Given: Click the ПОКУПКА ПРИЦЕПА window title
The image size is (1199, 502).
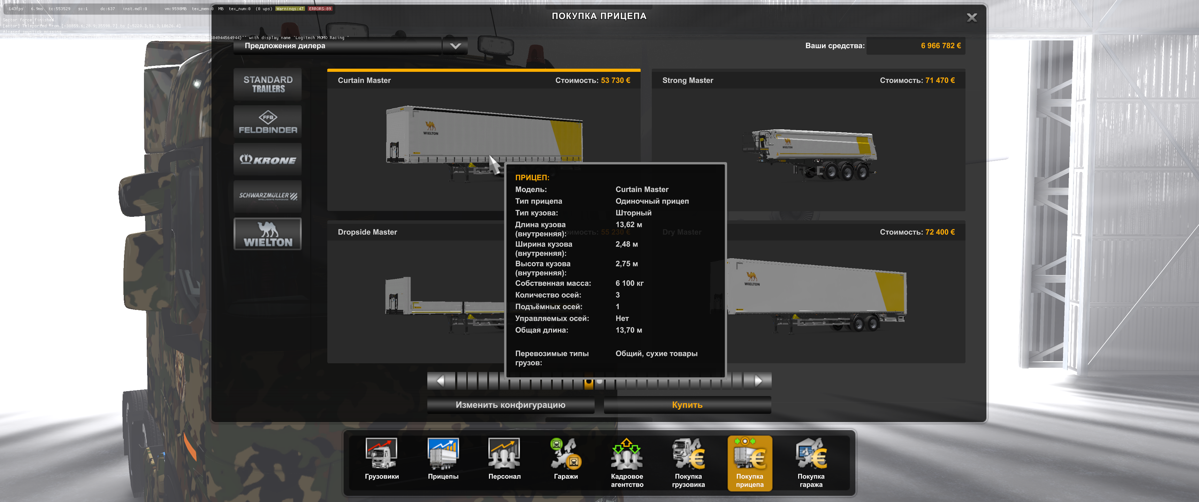Looking at the screenshot, I should [599, 16].
